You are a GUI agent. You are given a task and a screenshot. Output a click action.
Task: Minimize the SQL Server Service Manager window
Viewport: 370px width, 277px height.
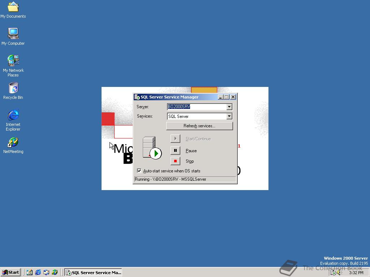[x=220, y=97]
